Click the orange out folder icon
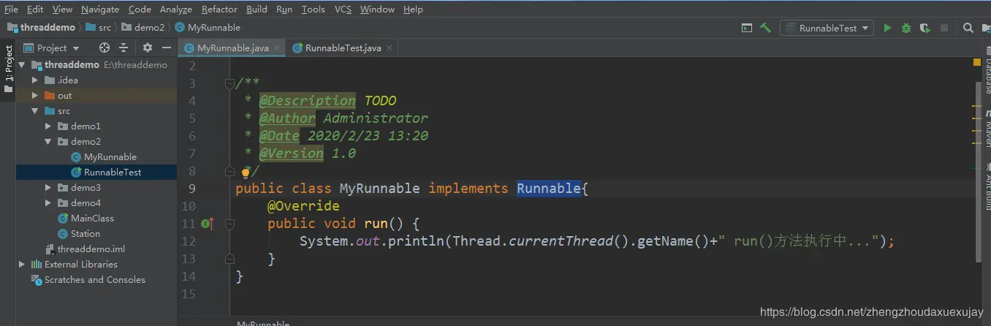 coord(50,96)
